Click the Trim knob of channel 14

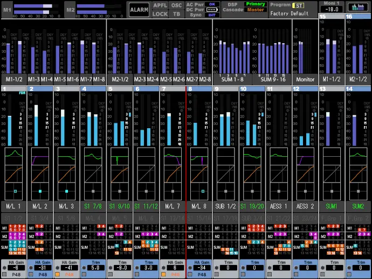349,268
